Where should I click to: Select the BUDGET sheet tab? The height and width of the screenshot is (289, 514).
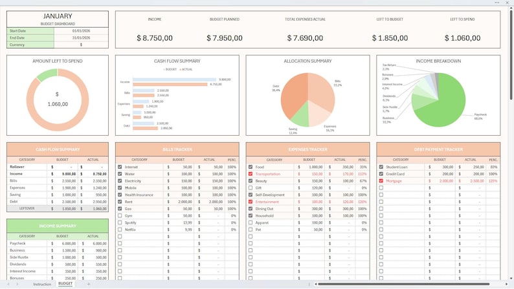65,283
